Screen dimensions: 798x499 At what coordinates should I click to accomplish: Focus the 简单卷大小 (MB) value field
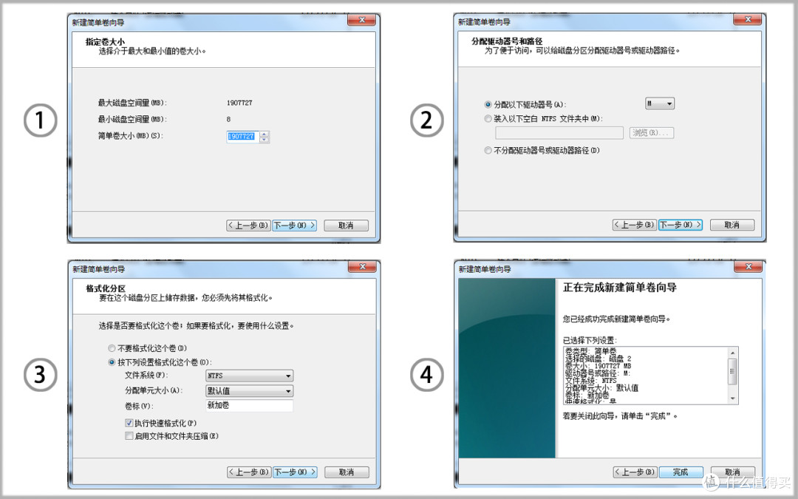coord(242,137)
